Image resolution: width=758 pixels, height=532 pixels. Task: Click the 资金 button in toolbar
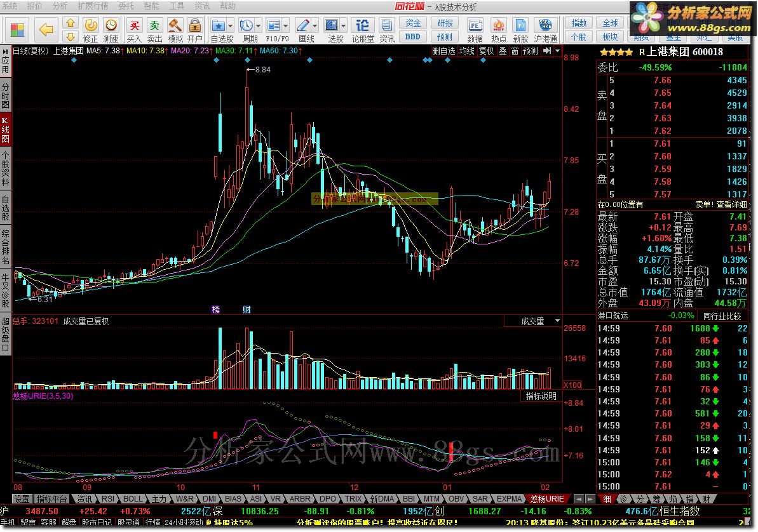pos(413,23)
